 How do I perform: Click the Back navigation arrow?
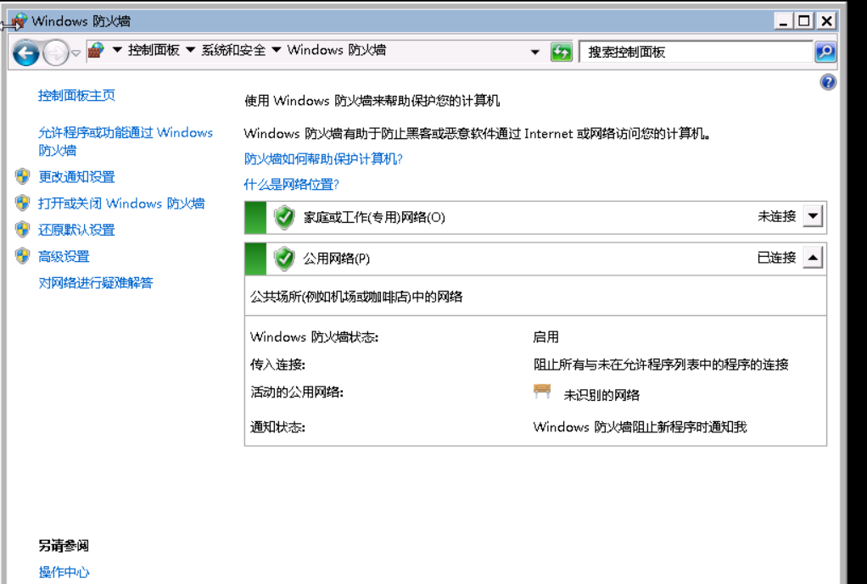pyautogui.click(x=26, y=53)
